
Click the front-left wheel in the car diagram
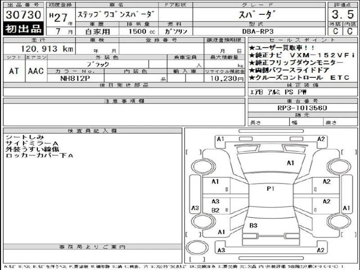point(203,166)
